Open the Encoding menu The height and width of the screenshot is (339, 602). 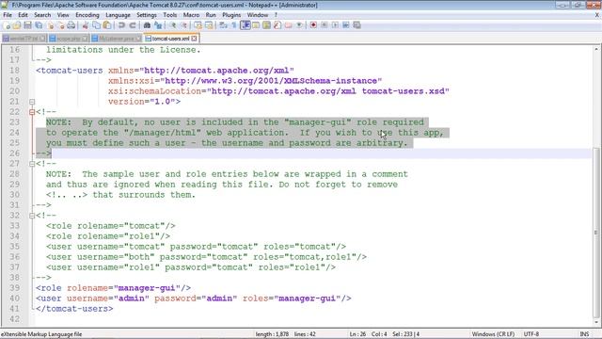87,15
